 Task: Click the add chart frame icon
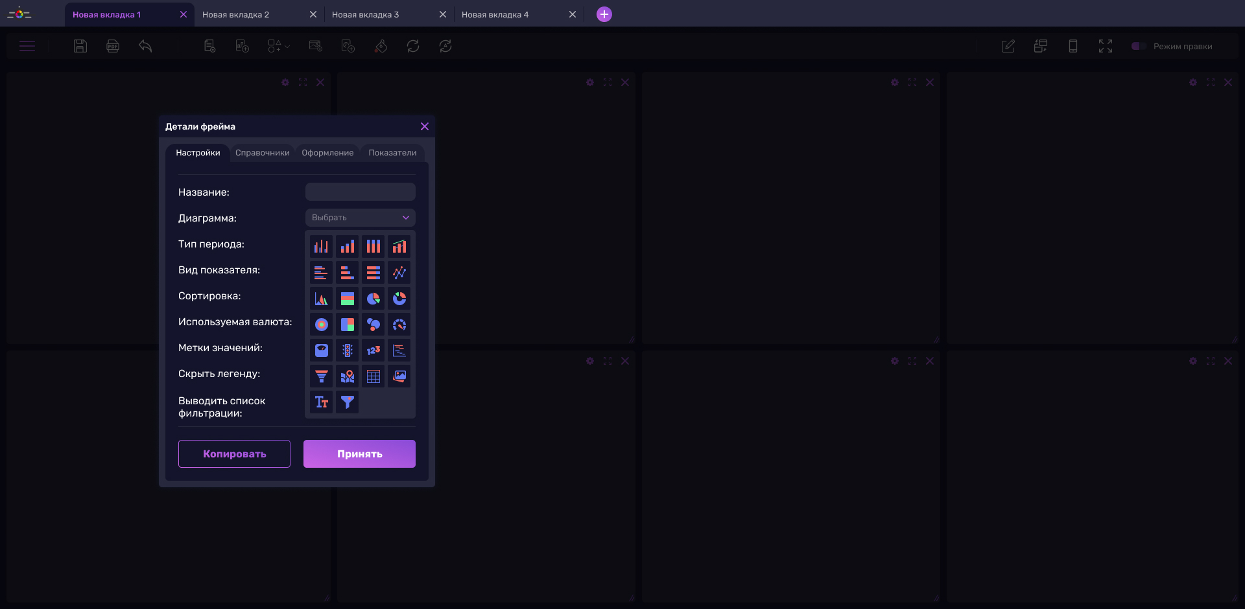click(x=243, y=46)
